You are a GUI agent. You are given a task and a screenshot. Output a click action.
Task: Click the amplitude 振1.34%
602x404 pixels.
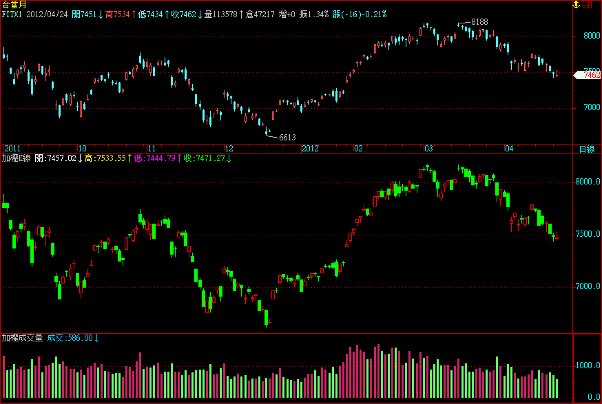(314, 14)
